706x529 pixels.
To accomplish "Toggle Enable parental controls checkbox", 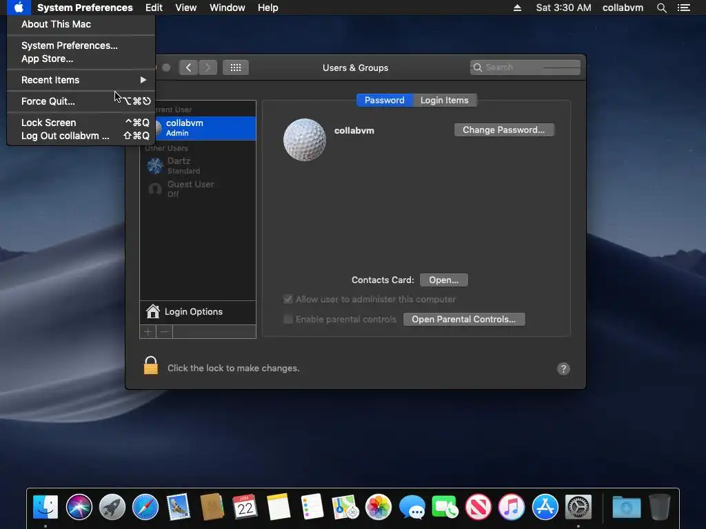I will pos(288,320).
